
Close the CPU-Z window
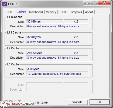(104, 3)
